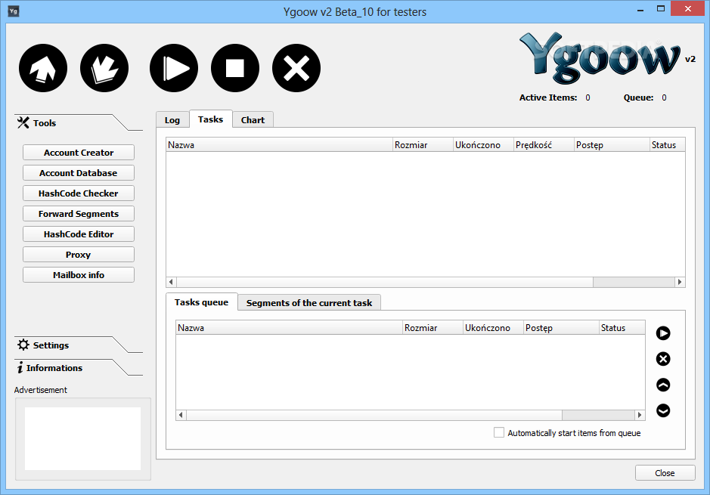Open Account Database tool
The height and width of the screenshot is (495, 710).
click(x=79, y=173)
